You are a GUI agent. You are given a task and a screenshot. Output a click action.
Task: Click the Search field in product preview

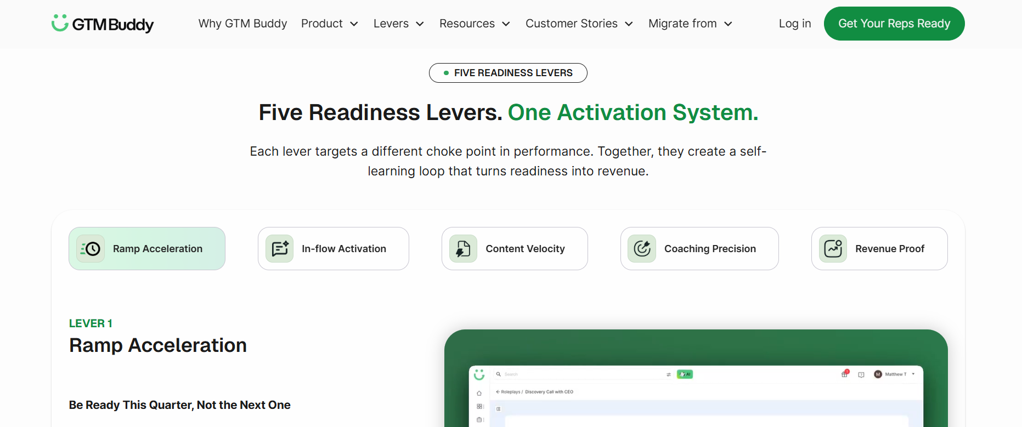(576, 374)
